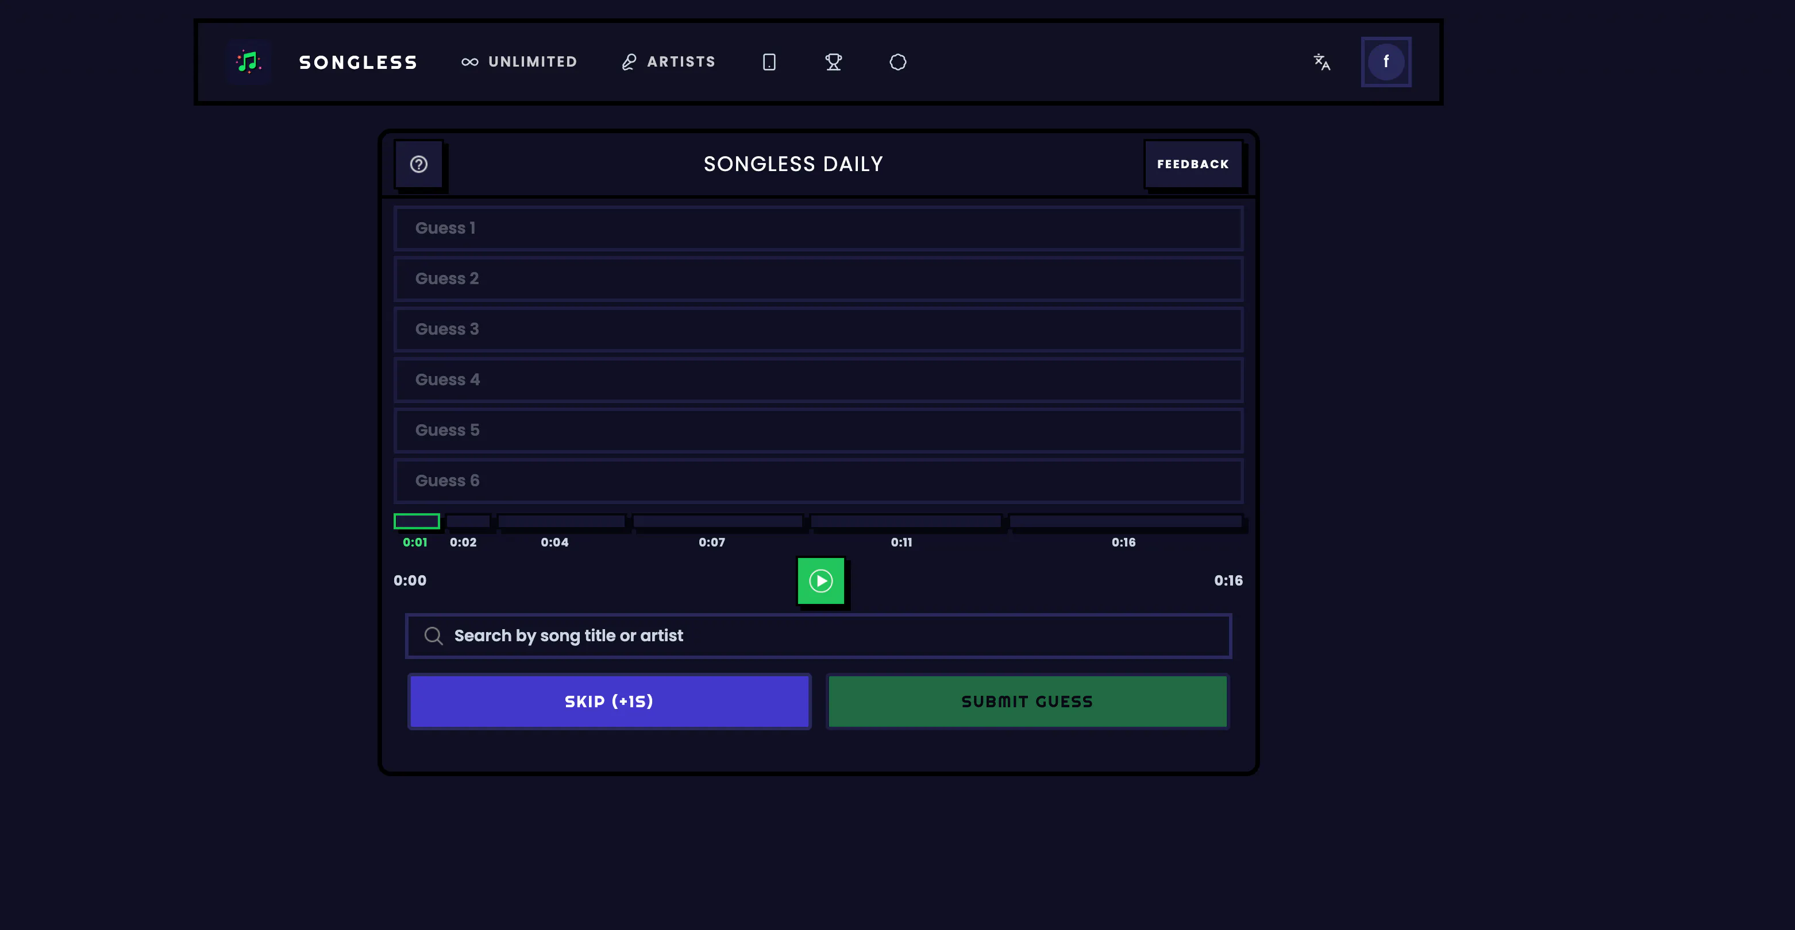1795x930 pixels.
Task: Open the user profile avatar 'f'
Action: pos(1386,62)
